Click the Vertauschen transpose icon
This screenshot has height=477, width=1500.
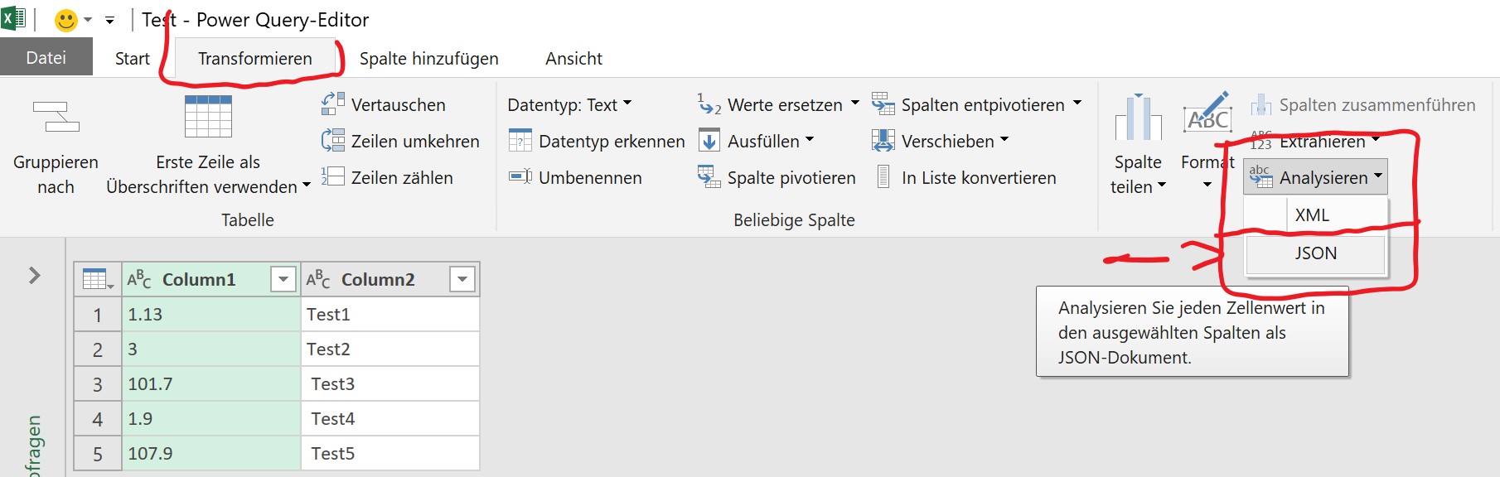(332, 104)
